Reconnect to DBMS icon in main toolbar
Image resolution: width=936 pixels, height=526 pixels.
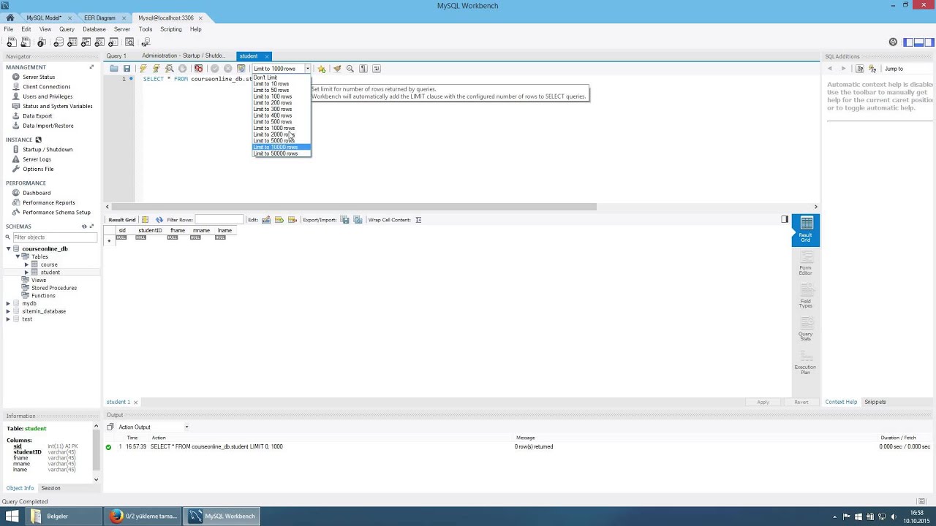coord(146,42)
